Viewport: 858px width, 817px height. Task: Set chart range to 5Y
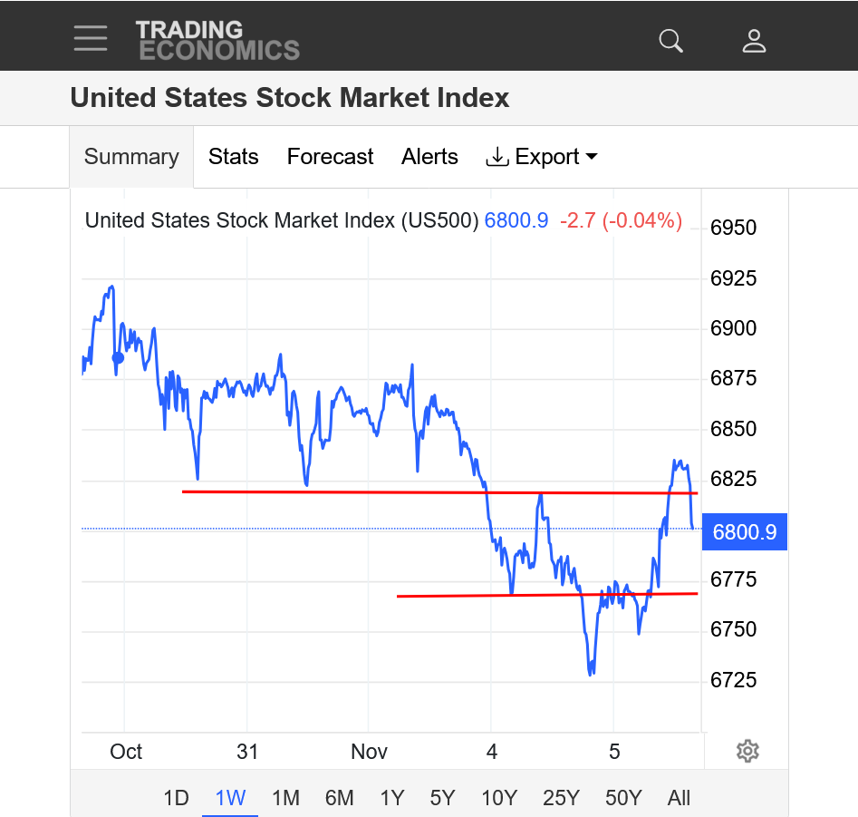442,798
